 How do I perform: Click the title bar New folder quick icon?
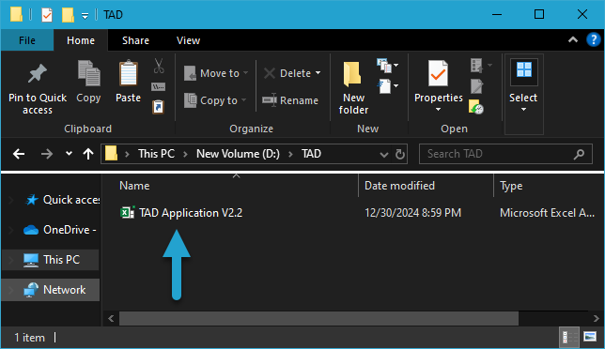tap(68, 15)
